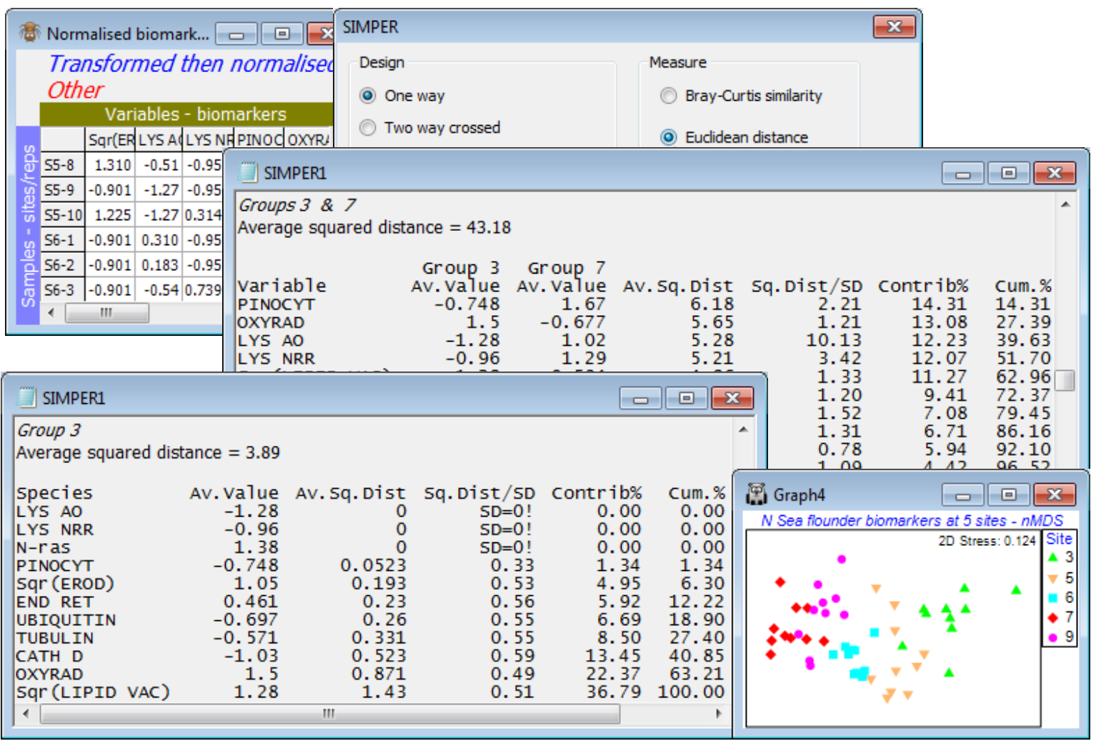
Task: Choose Bray-Curtis similarity measure
Action: pyautogui.click(x=669, y=95)
